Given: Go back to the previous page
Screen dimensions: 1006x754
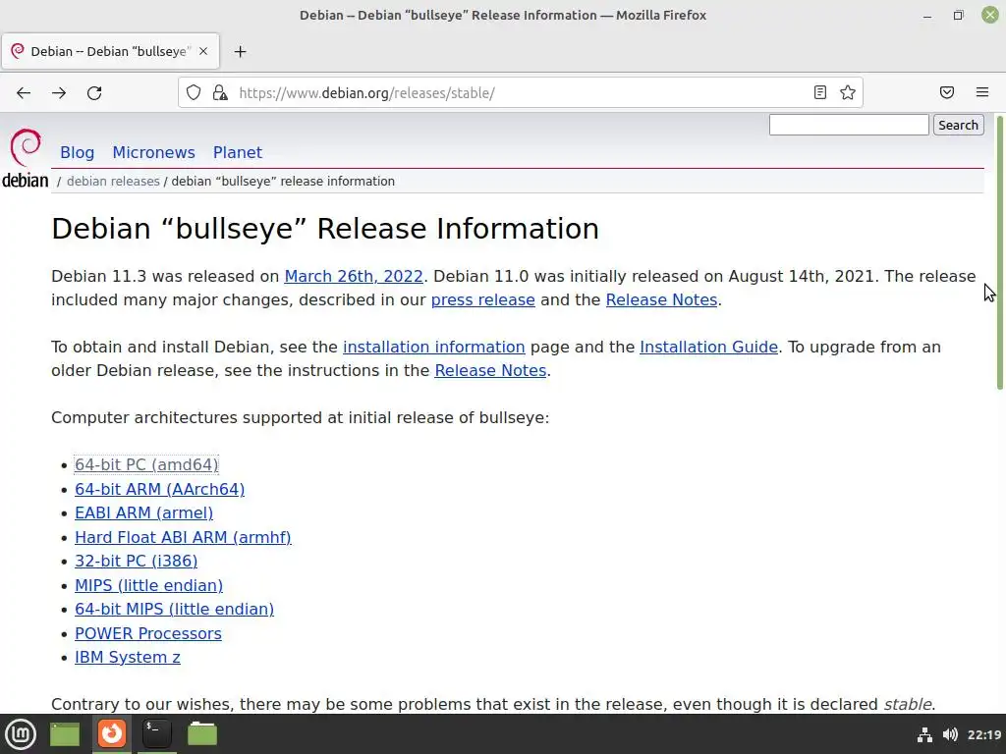Looking at the screenshot, I should (24, 93).
